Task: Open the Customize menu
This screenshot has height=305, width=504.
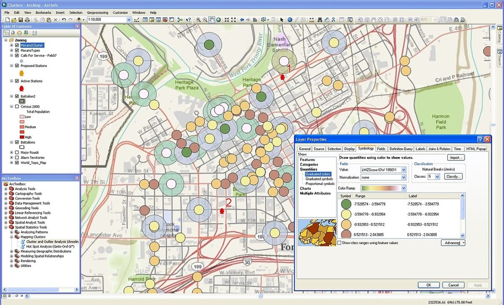Action: 120,12
